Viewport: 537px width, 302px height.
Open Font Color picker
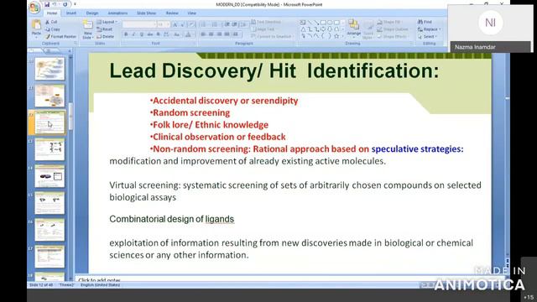tap(189, 34)
